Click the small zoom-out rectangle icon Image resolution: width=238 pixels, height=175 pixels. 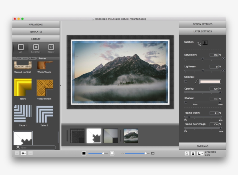pos(122,154)
